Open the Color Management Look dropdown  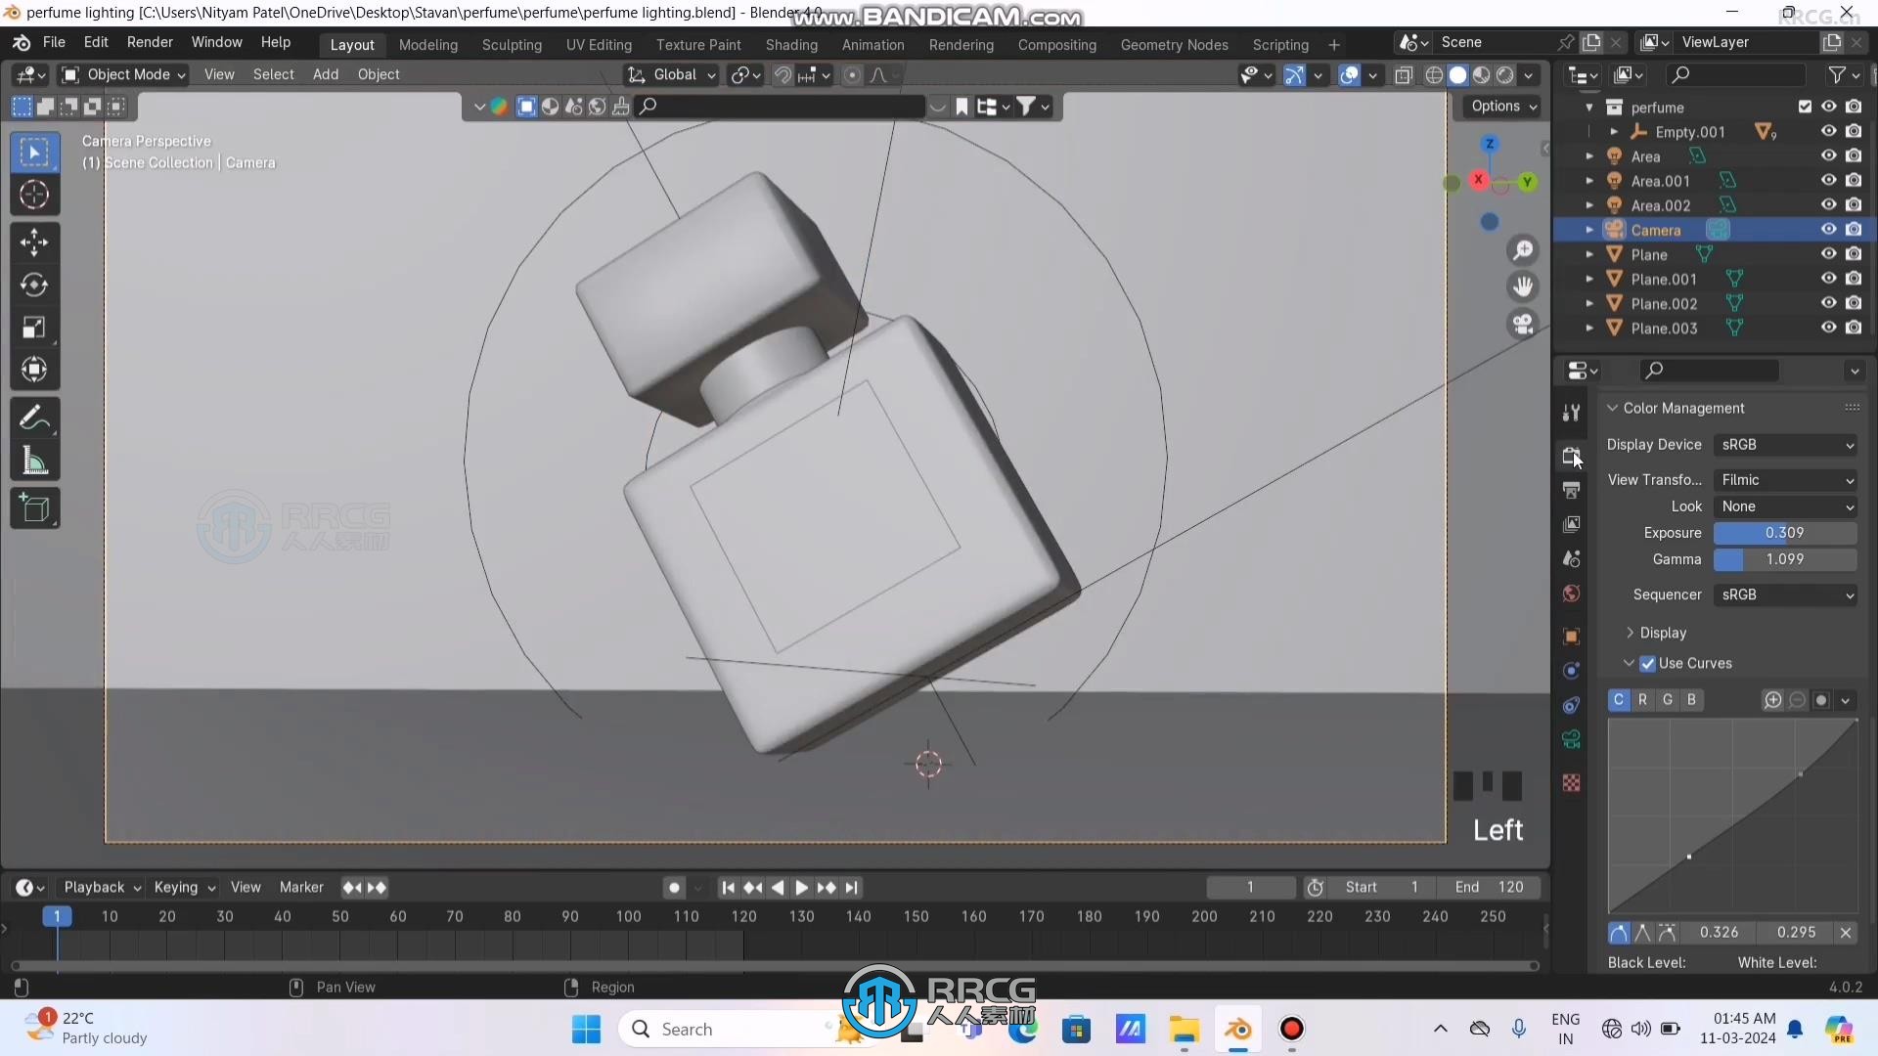(x=1785, y=506)
